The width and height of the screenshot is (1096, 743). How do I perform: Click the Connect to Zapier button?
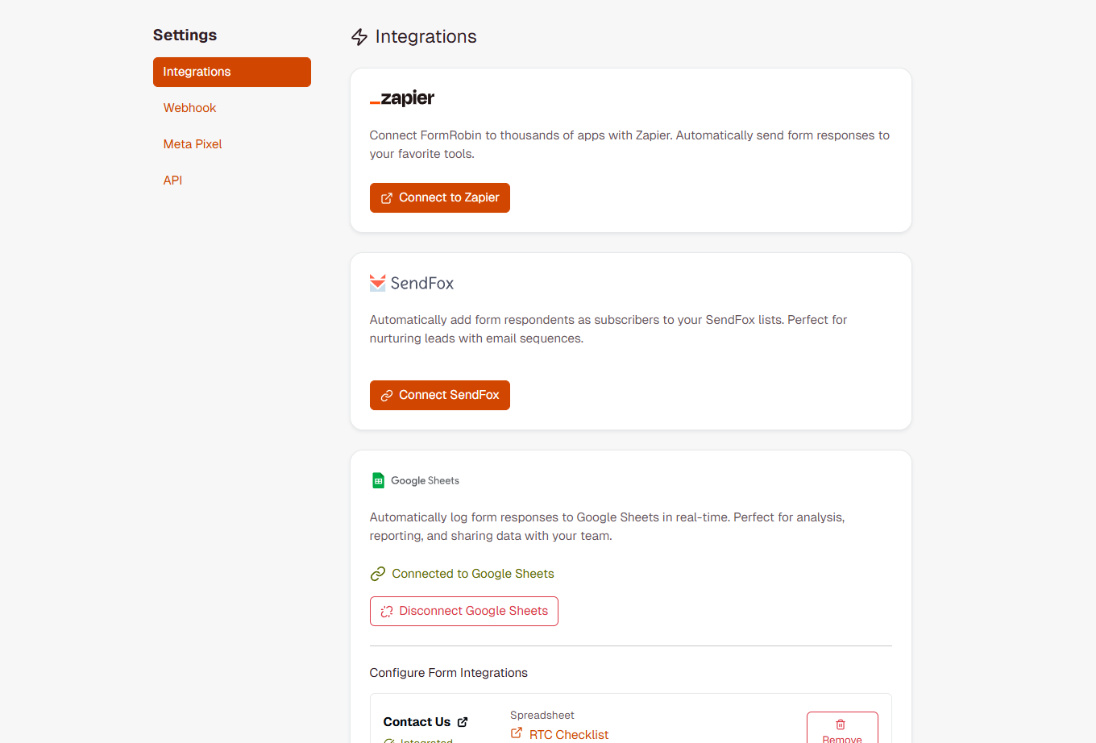439,197
